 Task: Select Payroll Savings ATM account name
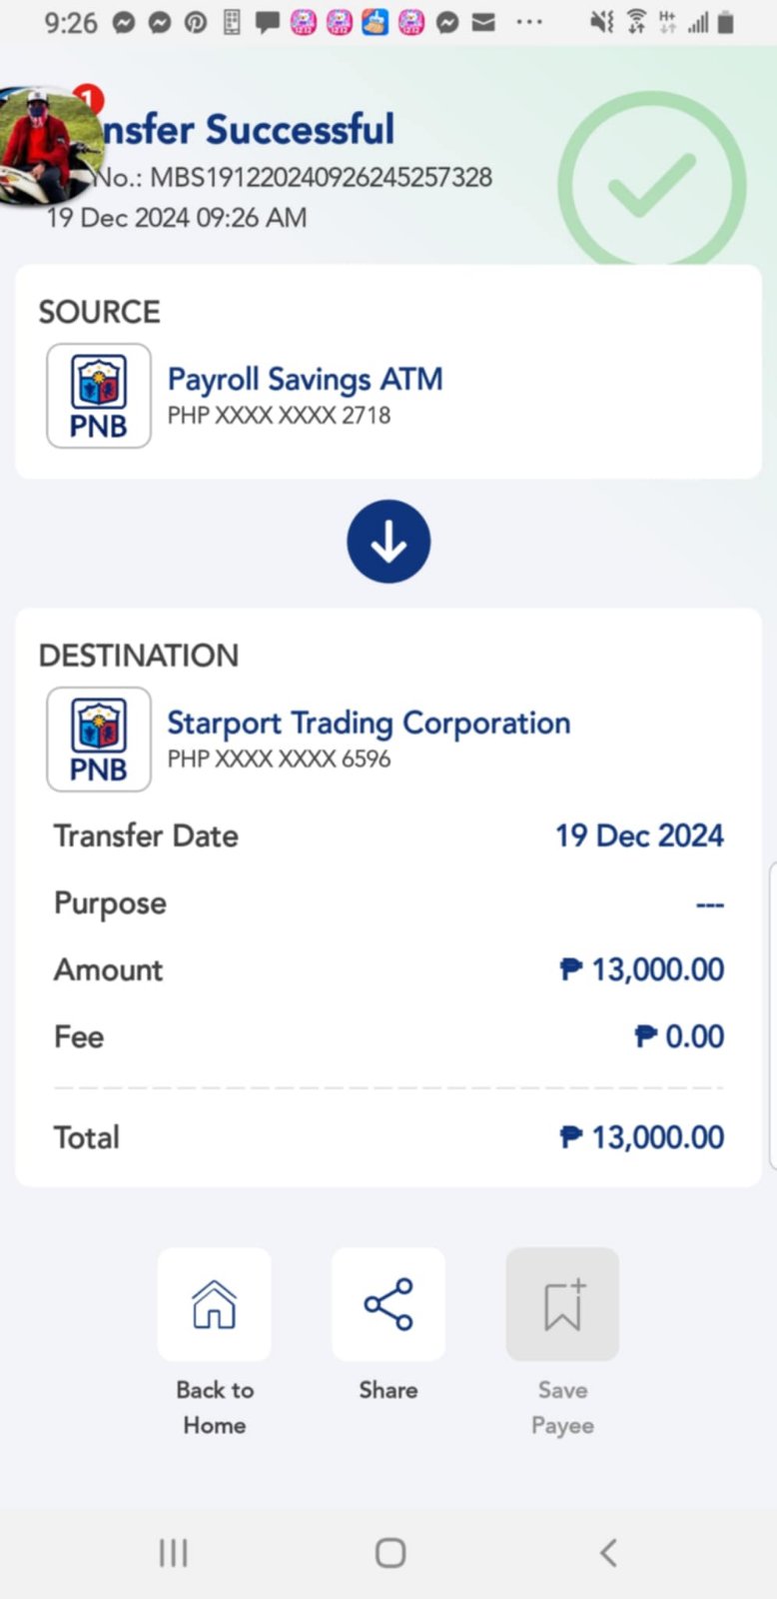click(x=305, y=380)
